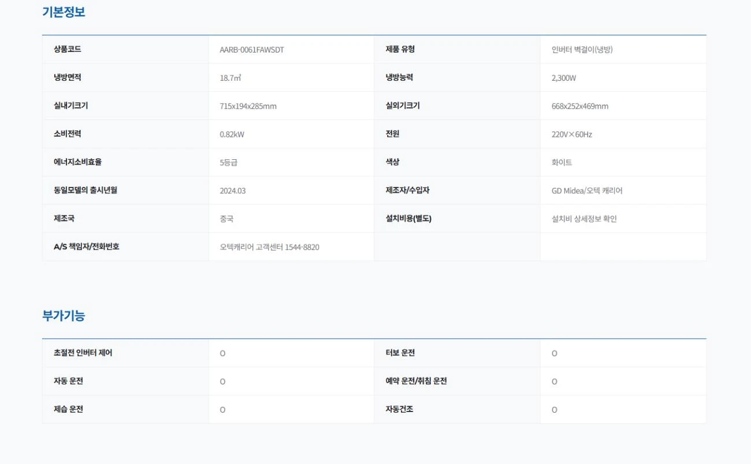Select the release date '2024.03'
Viewport: 751px width, 464px height.
point(233,190)
